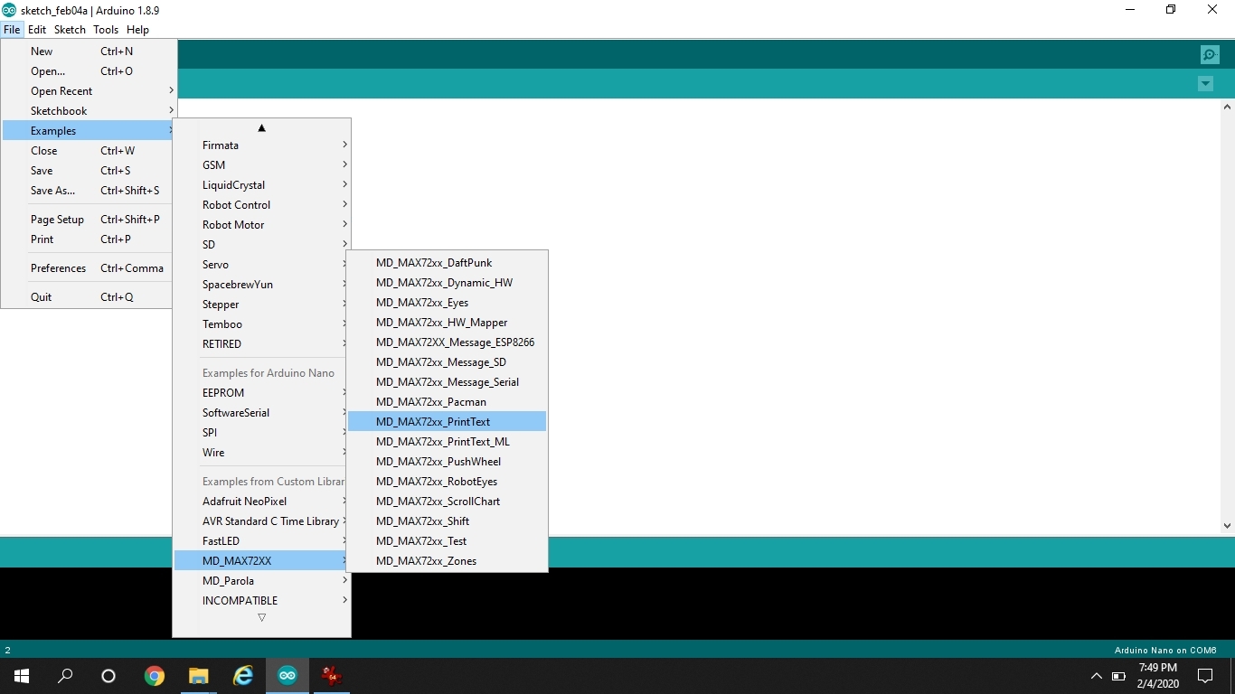
Task: Choose Quit in File menu
Action: (x=89, y=297)
